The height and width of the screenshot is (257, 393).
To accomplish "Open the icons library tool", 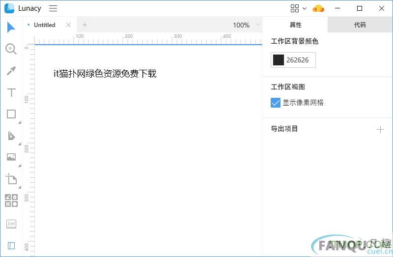I will point(11,200).
